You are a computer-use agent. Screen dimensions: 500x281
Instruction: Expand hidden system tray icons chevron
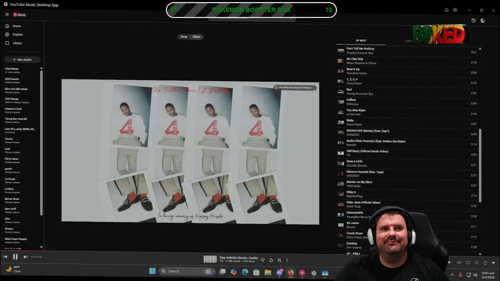pos(452,275)
